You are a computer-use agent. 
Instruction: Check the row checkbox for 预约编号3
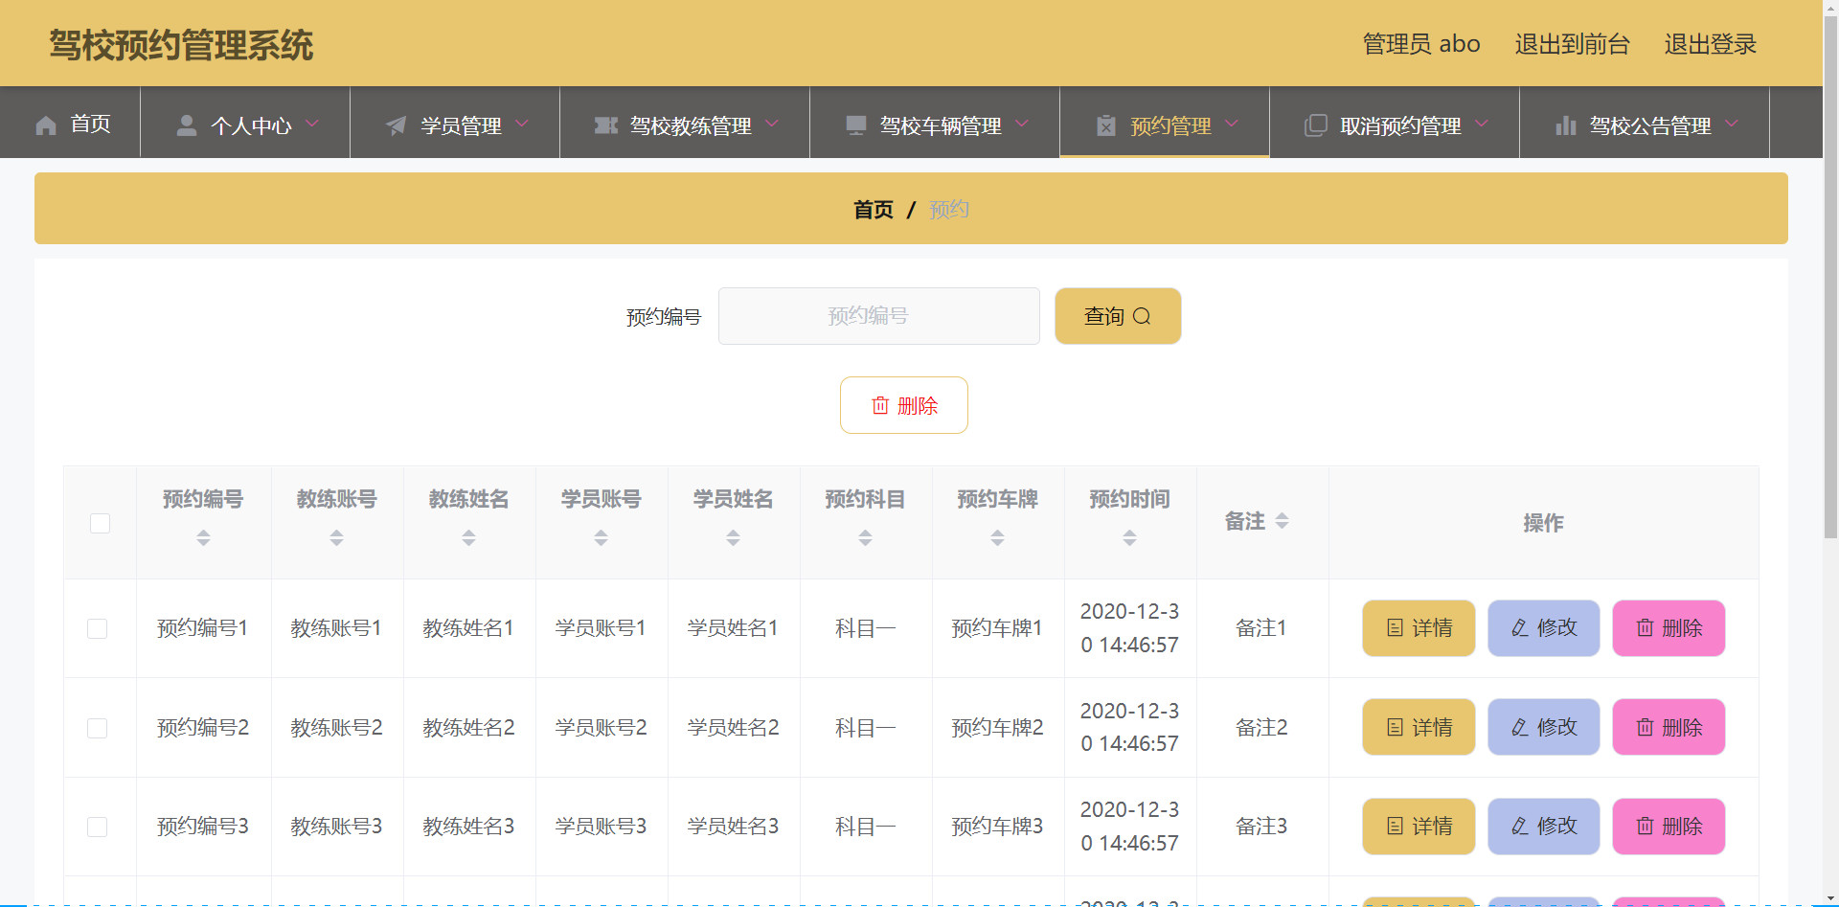pyautogui.click(x=97, y=827)
